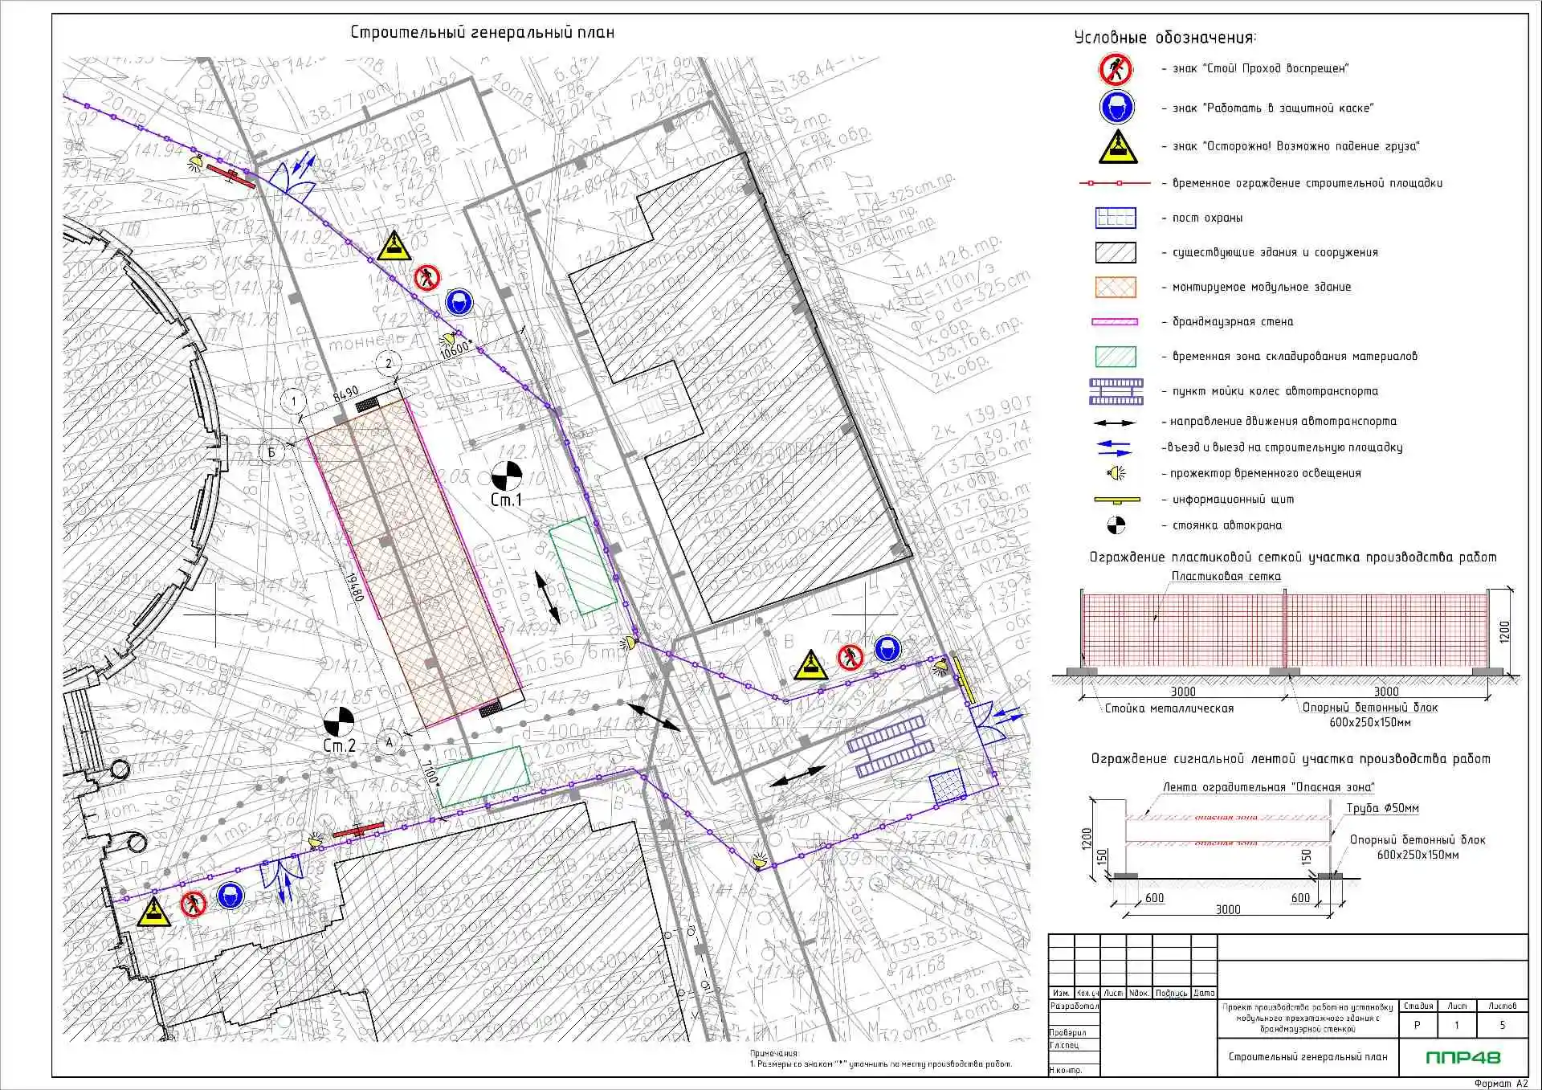This screenshot has height=1090, width=1542.
Task: Select the orange hatched modular building on plan
Action: point(414,560)
